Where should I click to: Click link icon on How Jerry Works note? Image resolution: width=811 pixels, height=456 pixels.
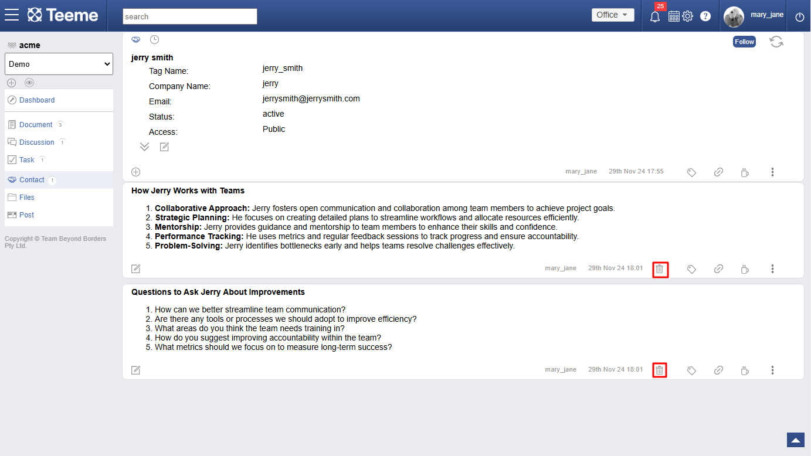click(x=718, y=269)
